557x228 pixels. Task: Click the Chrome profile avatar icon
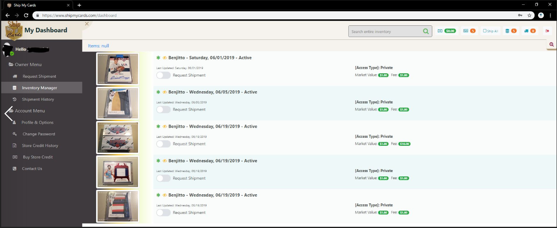pyautogui.click(x=541, y=15)
